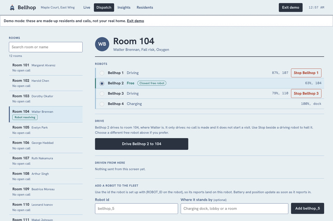Screen dimensions: 333x221
Task: Select Room 108 Arthur Singh
Action: pyautogui.click(x=46, y=176)
